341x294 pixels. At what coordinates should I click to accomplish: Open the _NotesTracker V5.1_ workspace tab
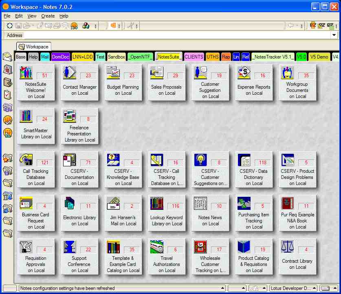pos(273,57)
